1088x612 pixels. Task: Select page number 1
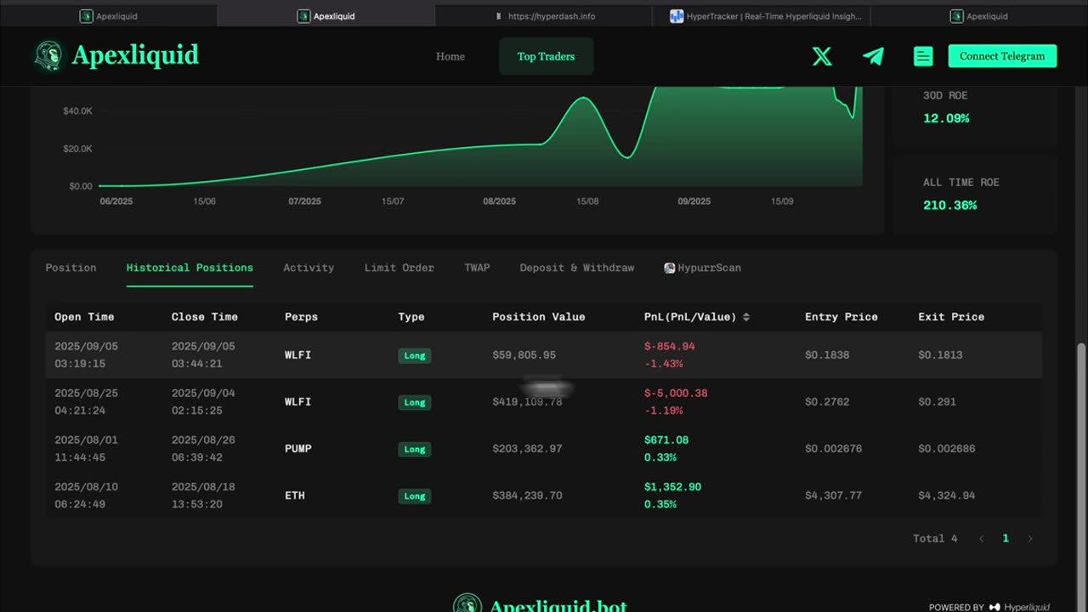1006,539
